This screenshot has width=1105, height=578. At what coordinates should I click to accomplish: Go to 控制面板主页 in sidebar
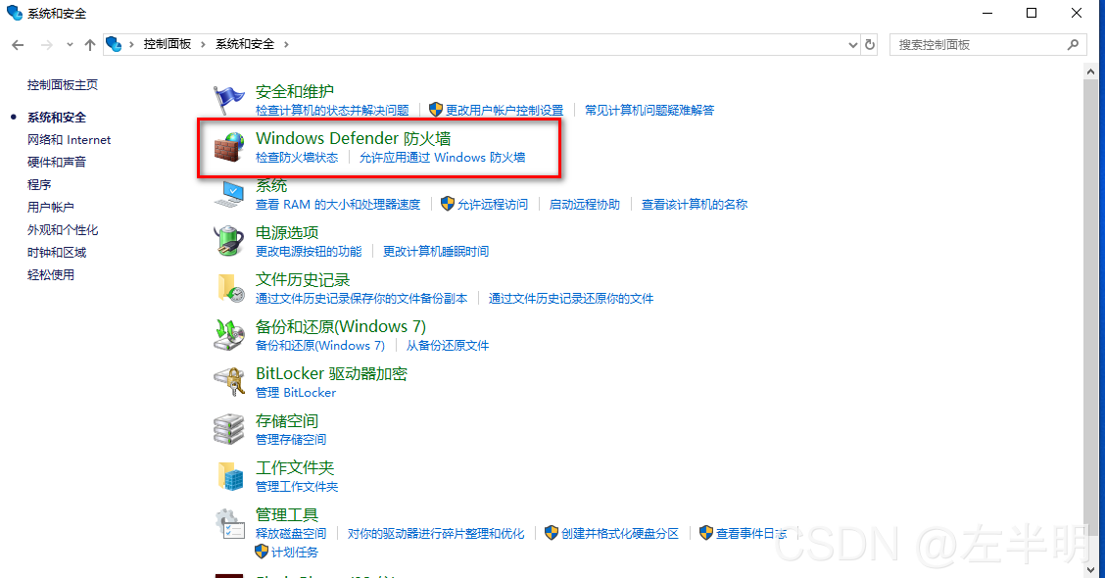(x=63, y=84)
